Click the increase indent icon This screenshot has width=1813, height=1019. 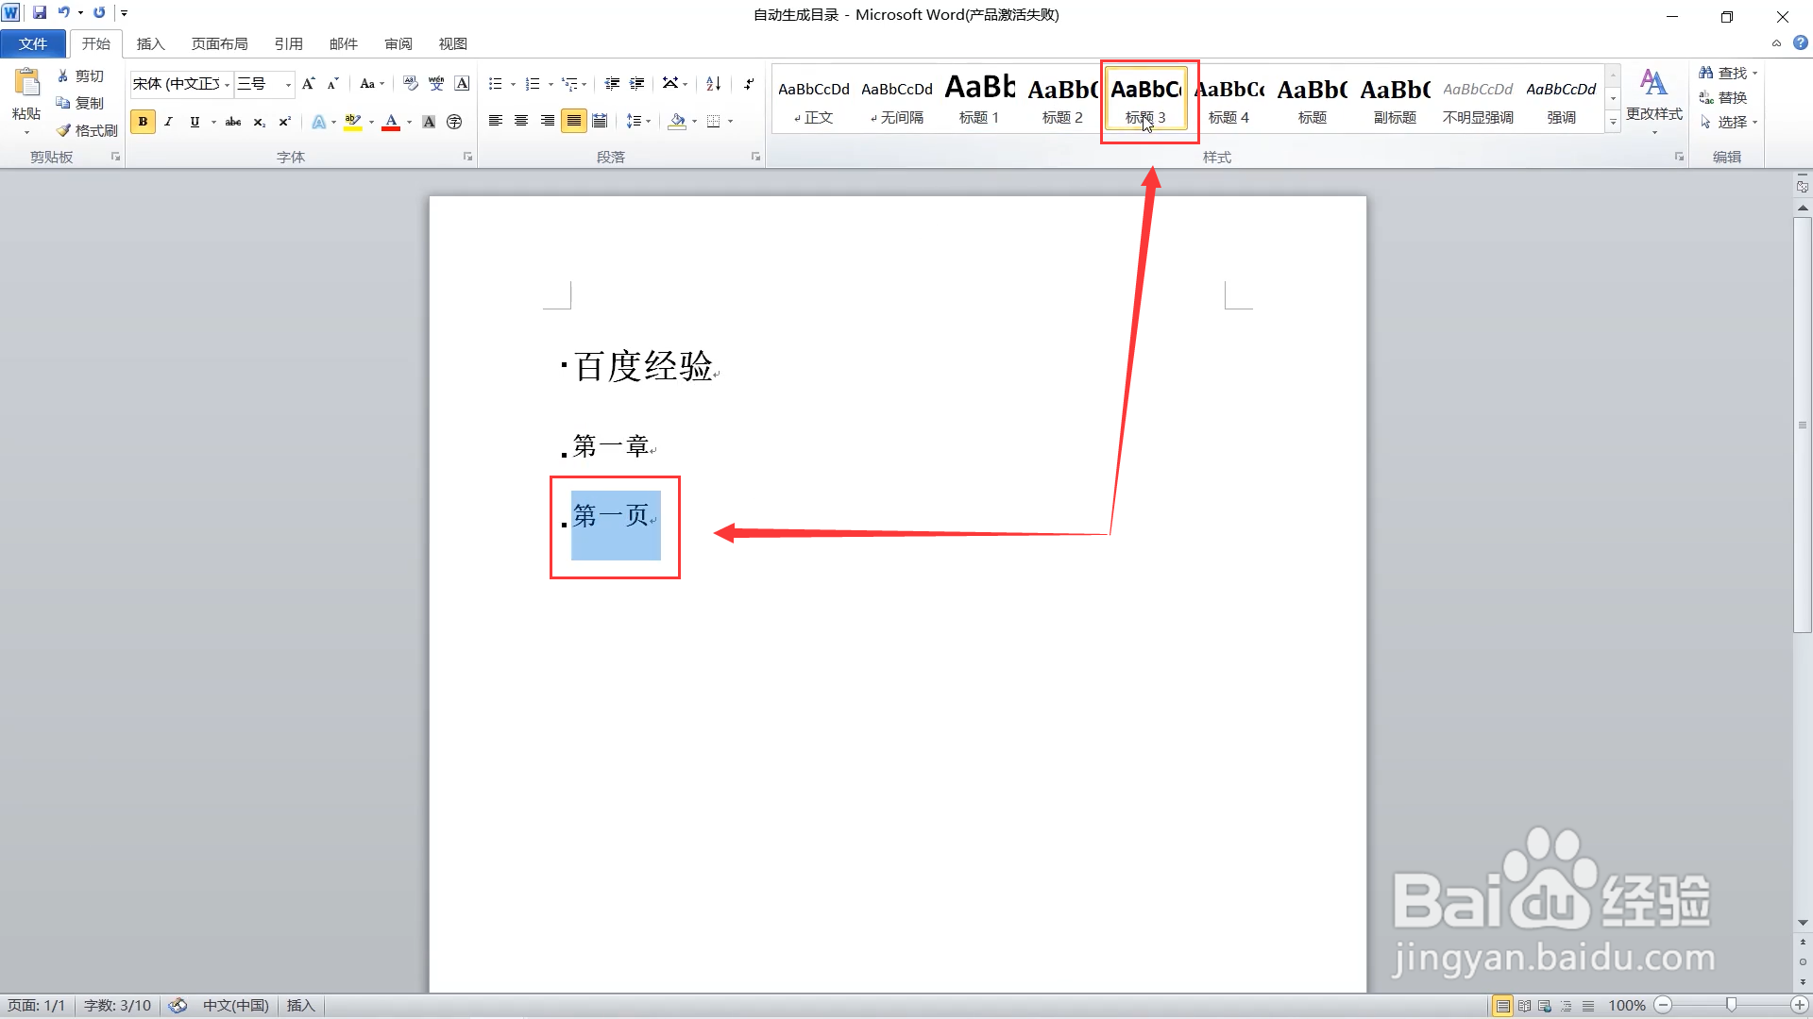point(637,84)
